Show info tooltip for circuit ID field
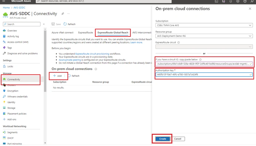Screen dimensions: 256x146 [200, 60]
